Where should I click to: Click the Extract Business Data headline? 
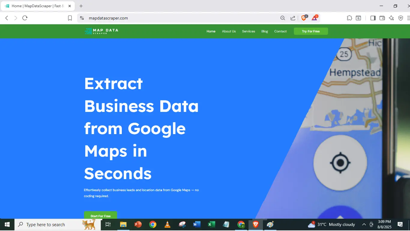(141, 128)
